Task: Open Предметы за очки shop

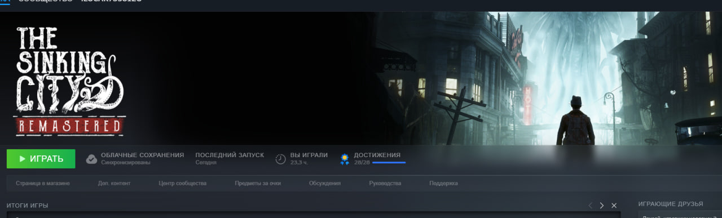Action: 258,183
